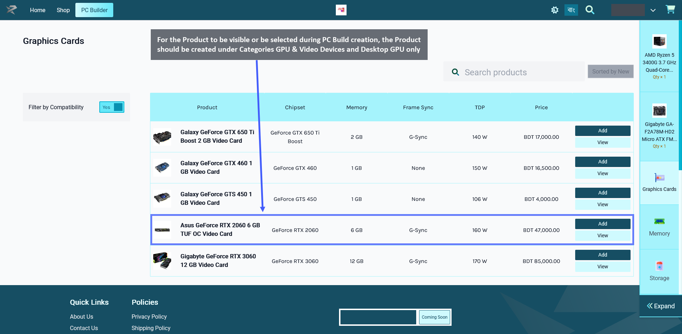The height and width of the screenshot is (334, 682).
Task: Select the PC Builder tab
Action: click(94, 10)
